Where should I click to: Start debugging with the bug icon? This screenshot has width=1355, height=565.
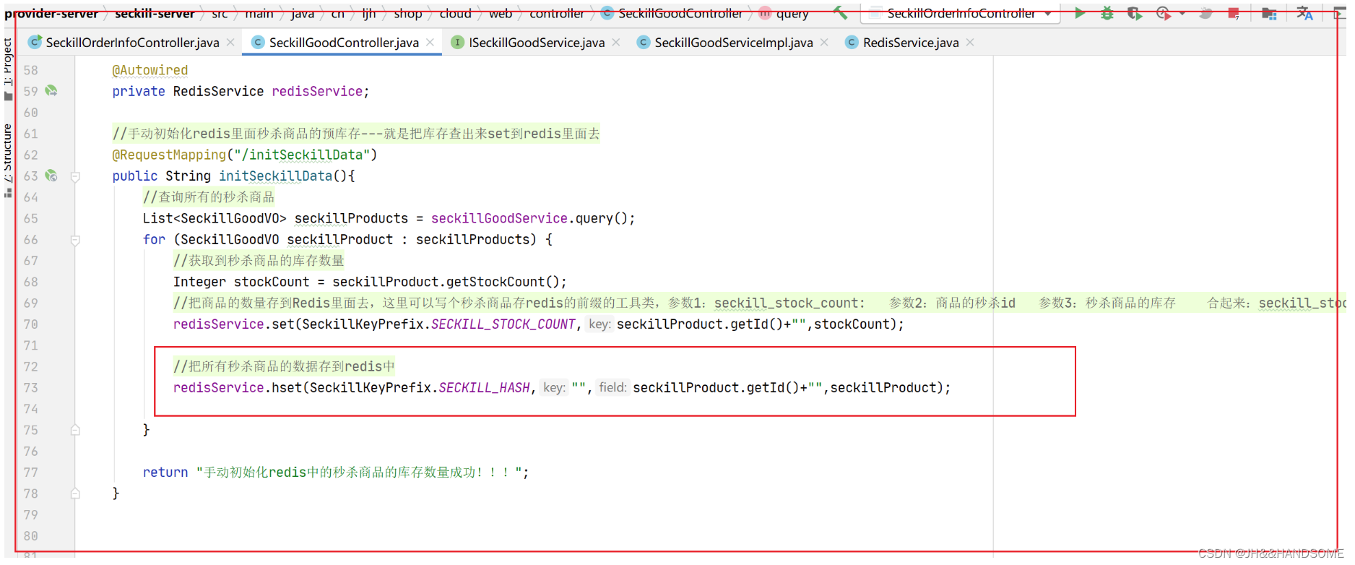[x=1107, y=13]
